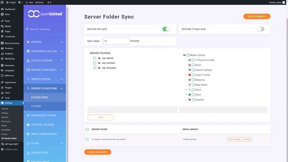Click the Import/Export icon

(x=28, y=79)
